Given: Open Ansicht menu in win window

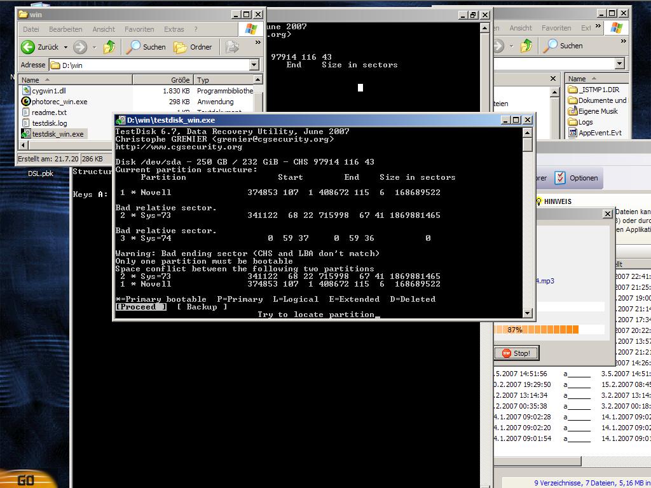Looking at the screenshot, I should pos(104,29).
